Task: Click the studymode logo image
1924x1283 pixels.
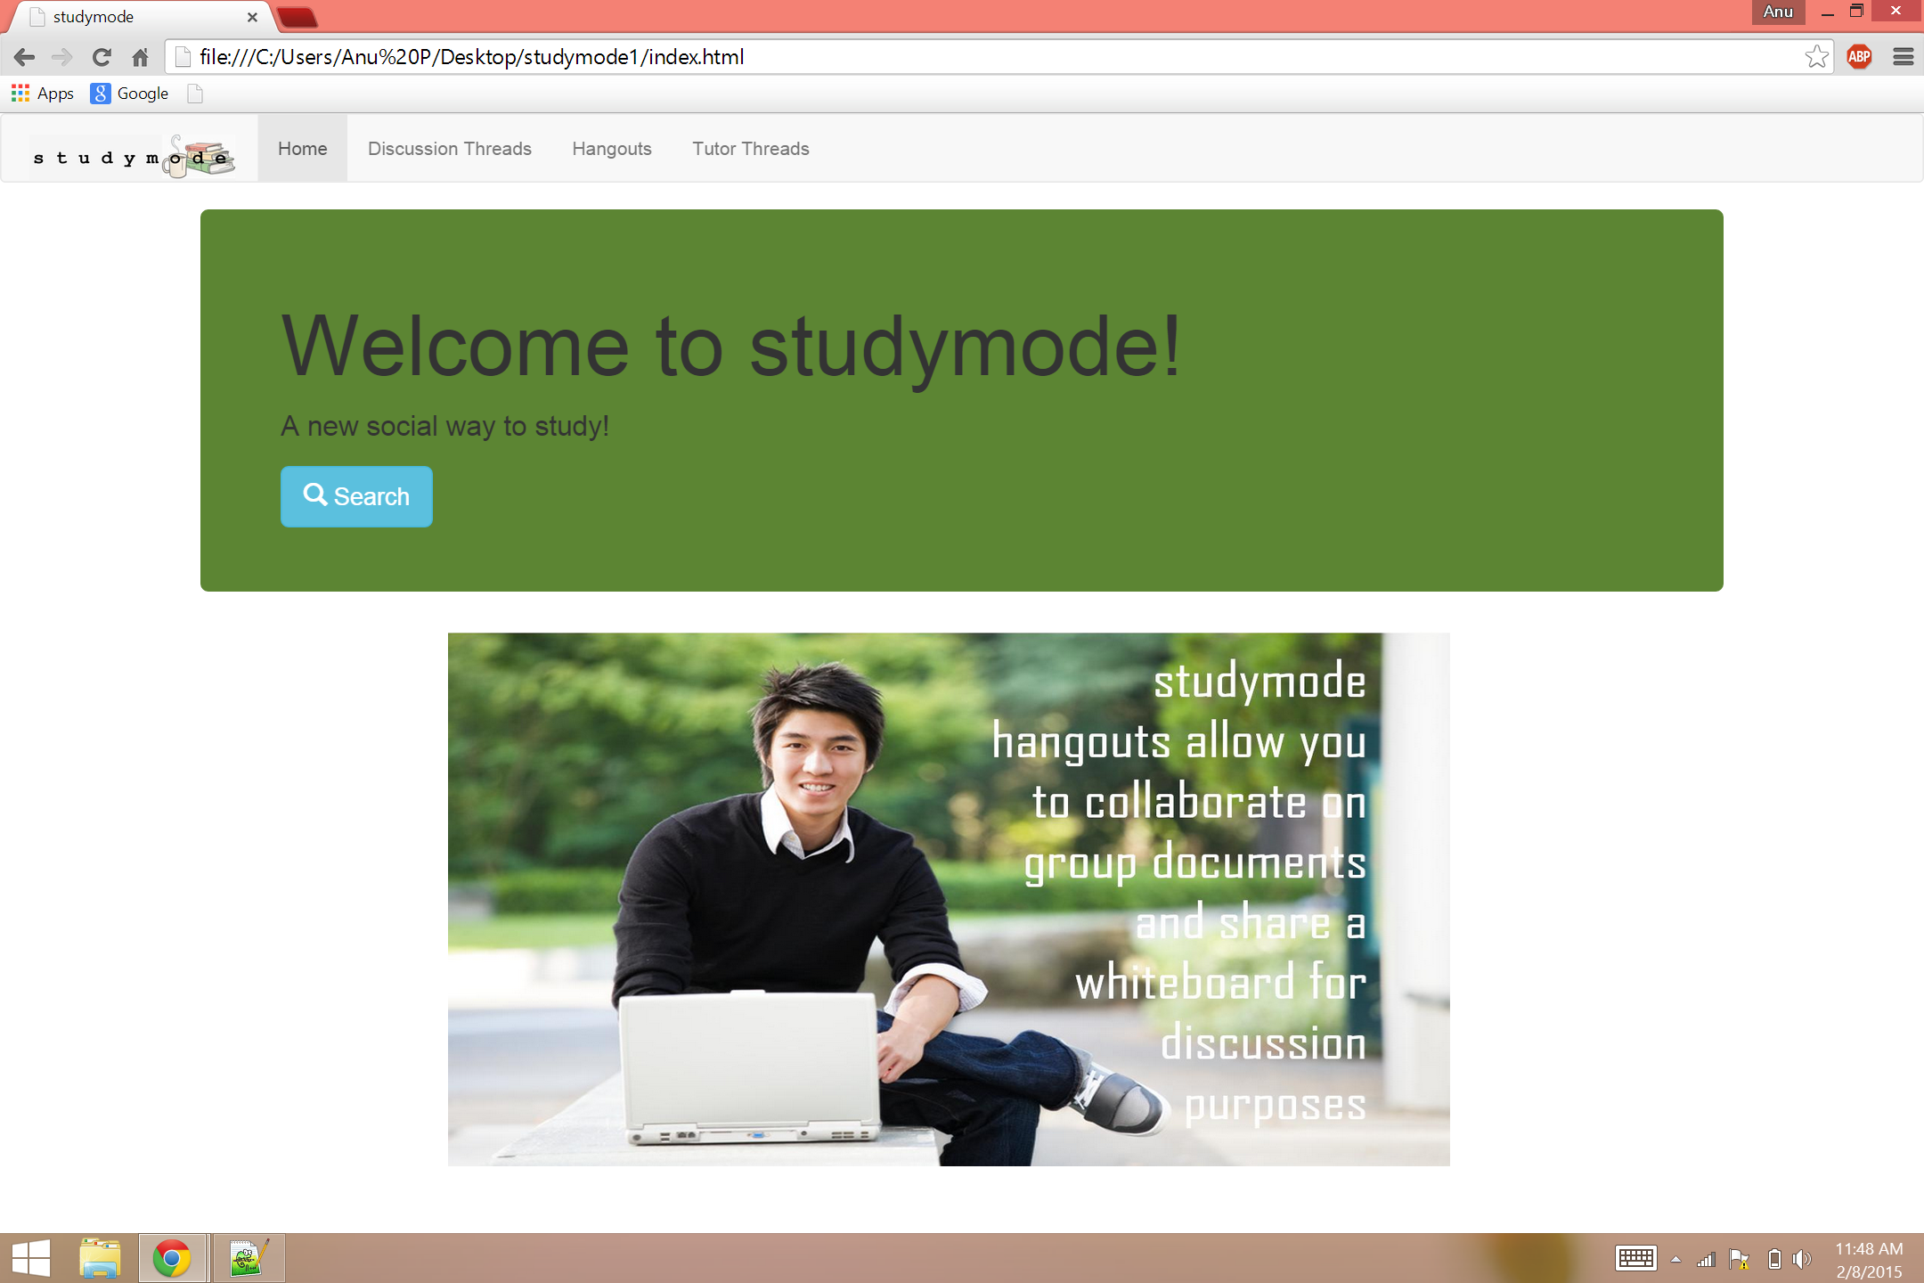Action: tap(134, 156)
